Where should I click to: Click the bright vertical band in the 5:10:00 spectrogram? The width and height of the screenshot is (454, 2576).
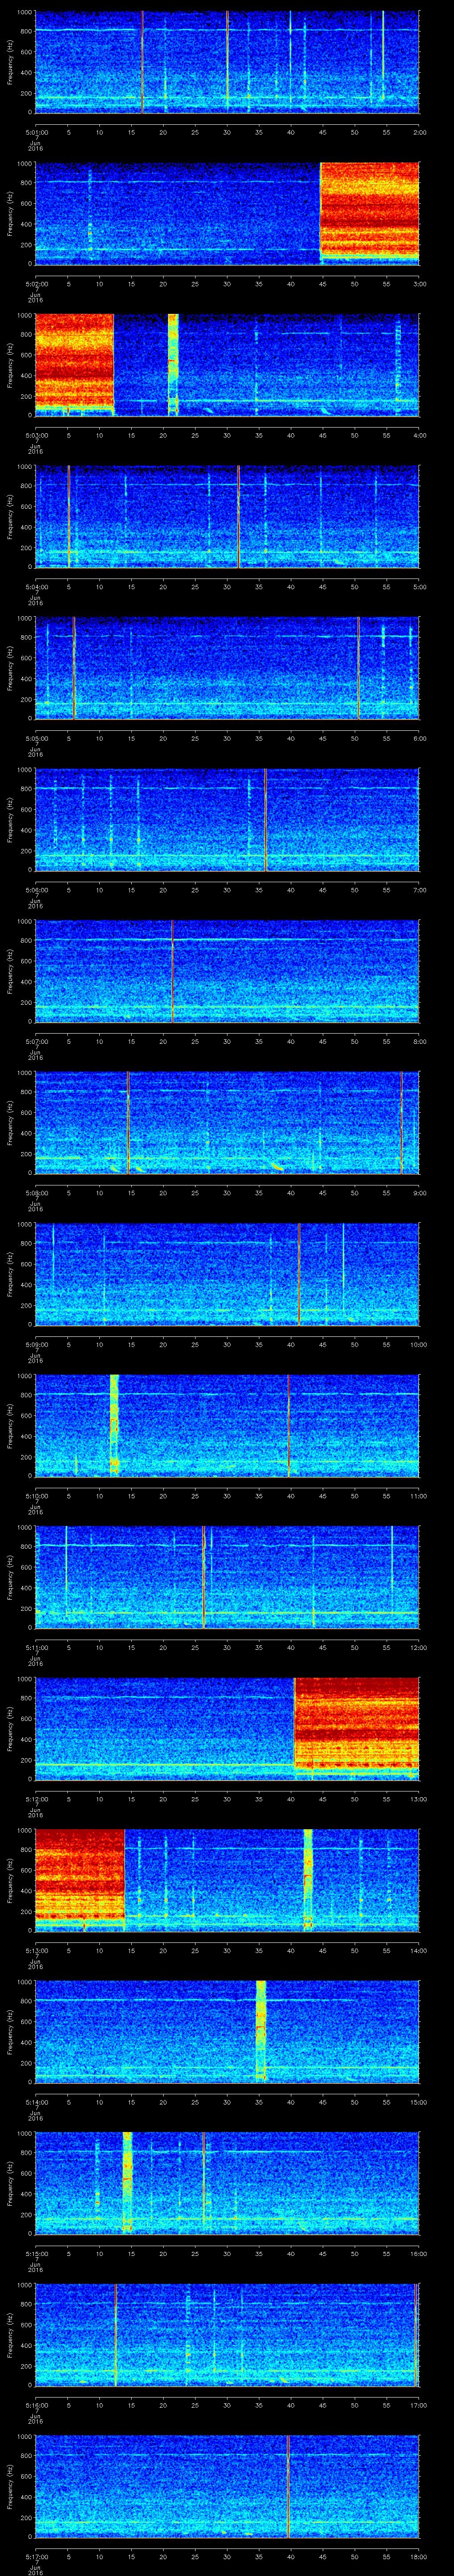pyautogui.click(x=114, y=1425)
